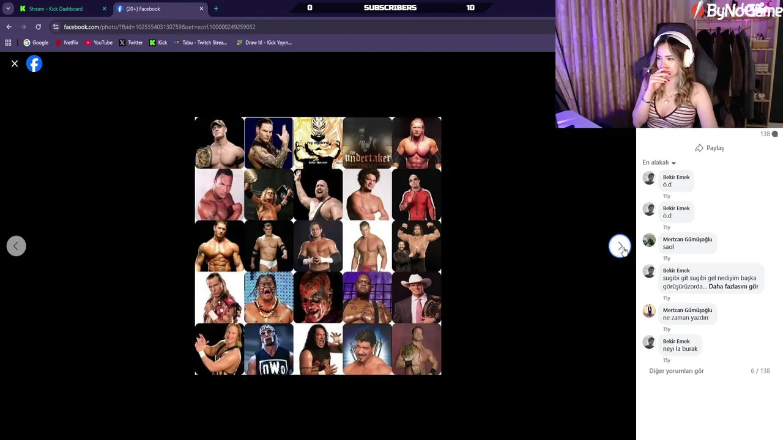The height and width of the screenshot is (440, 783).
Task: Click the 15y timestamp under 'saol'
Action: coord(667,258)
